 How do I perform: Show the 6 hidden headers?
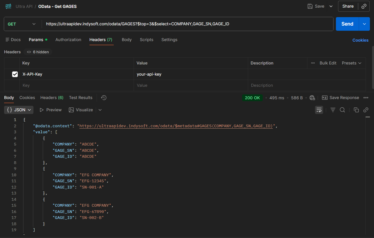[x=38, y=52]
